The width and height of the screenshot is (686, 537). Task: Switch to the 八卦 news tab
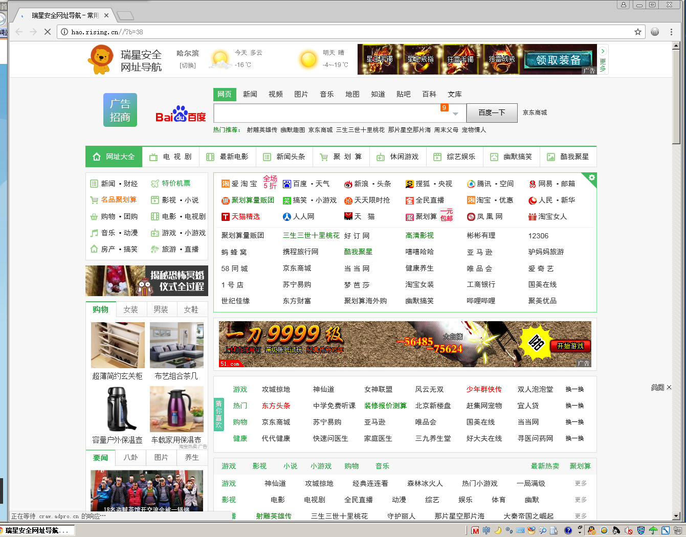[x=130, y=457]
